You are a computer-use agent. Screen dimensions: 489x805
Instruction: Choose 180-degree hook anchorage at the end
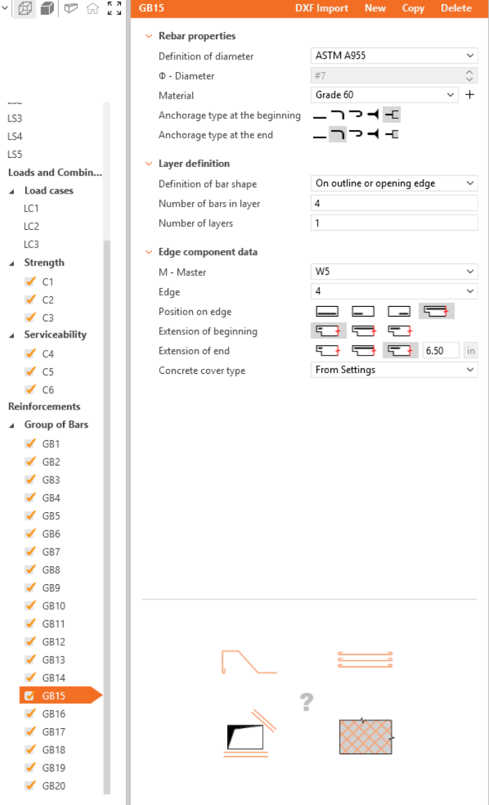point(356,135)
